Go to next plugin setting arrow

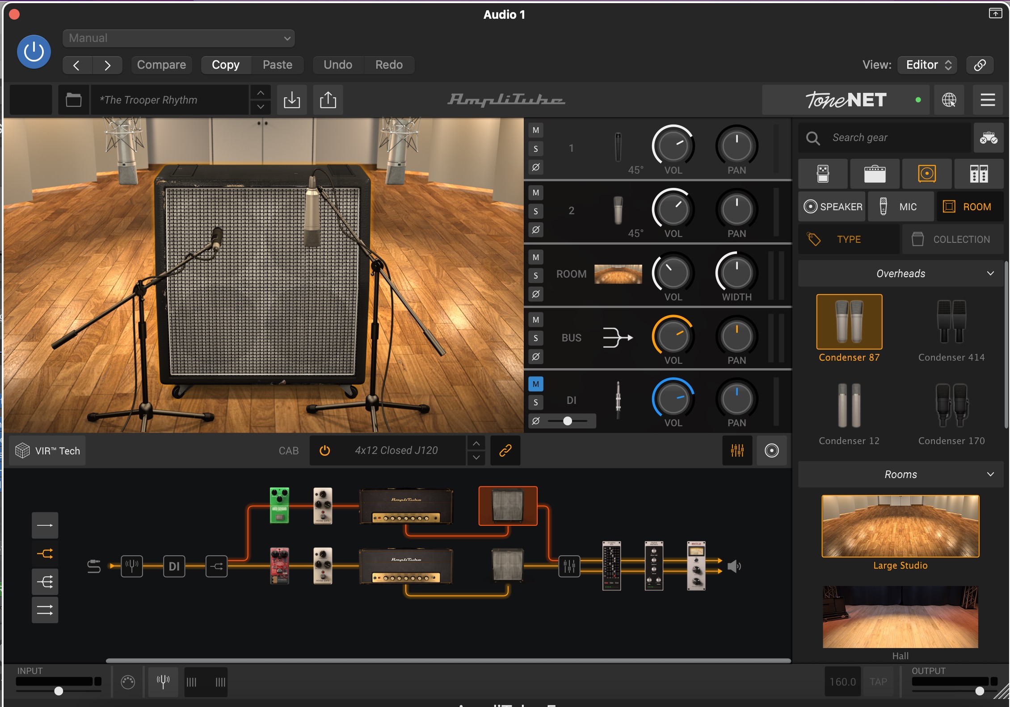pos(107,65)
